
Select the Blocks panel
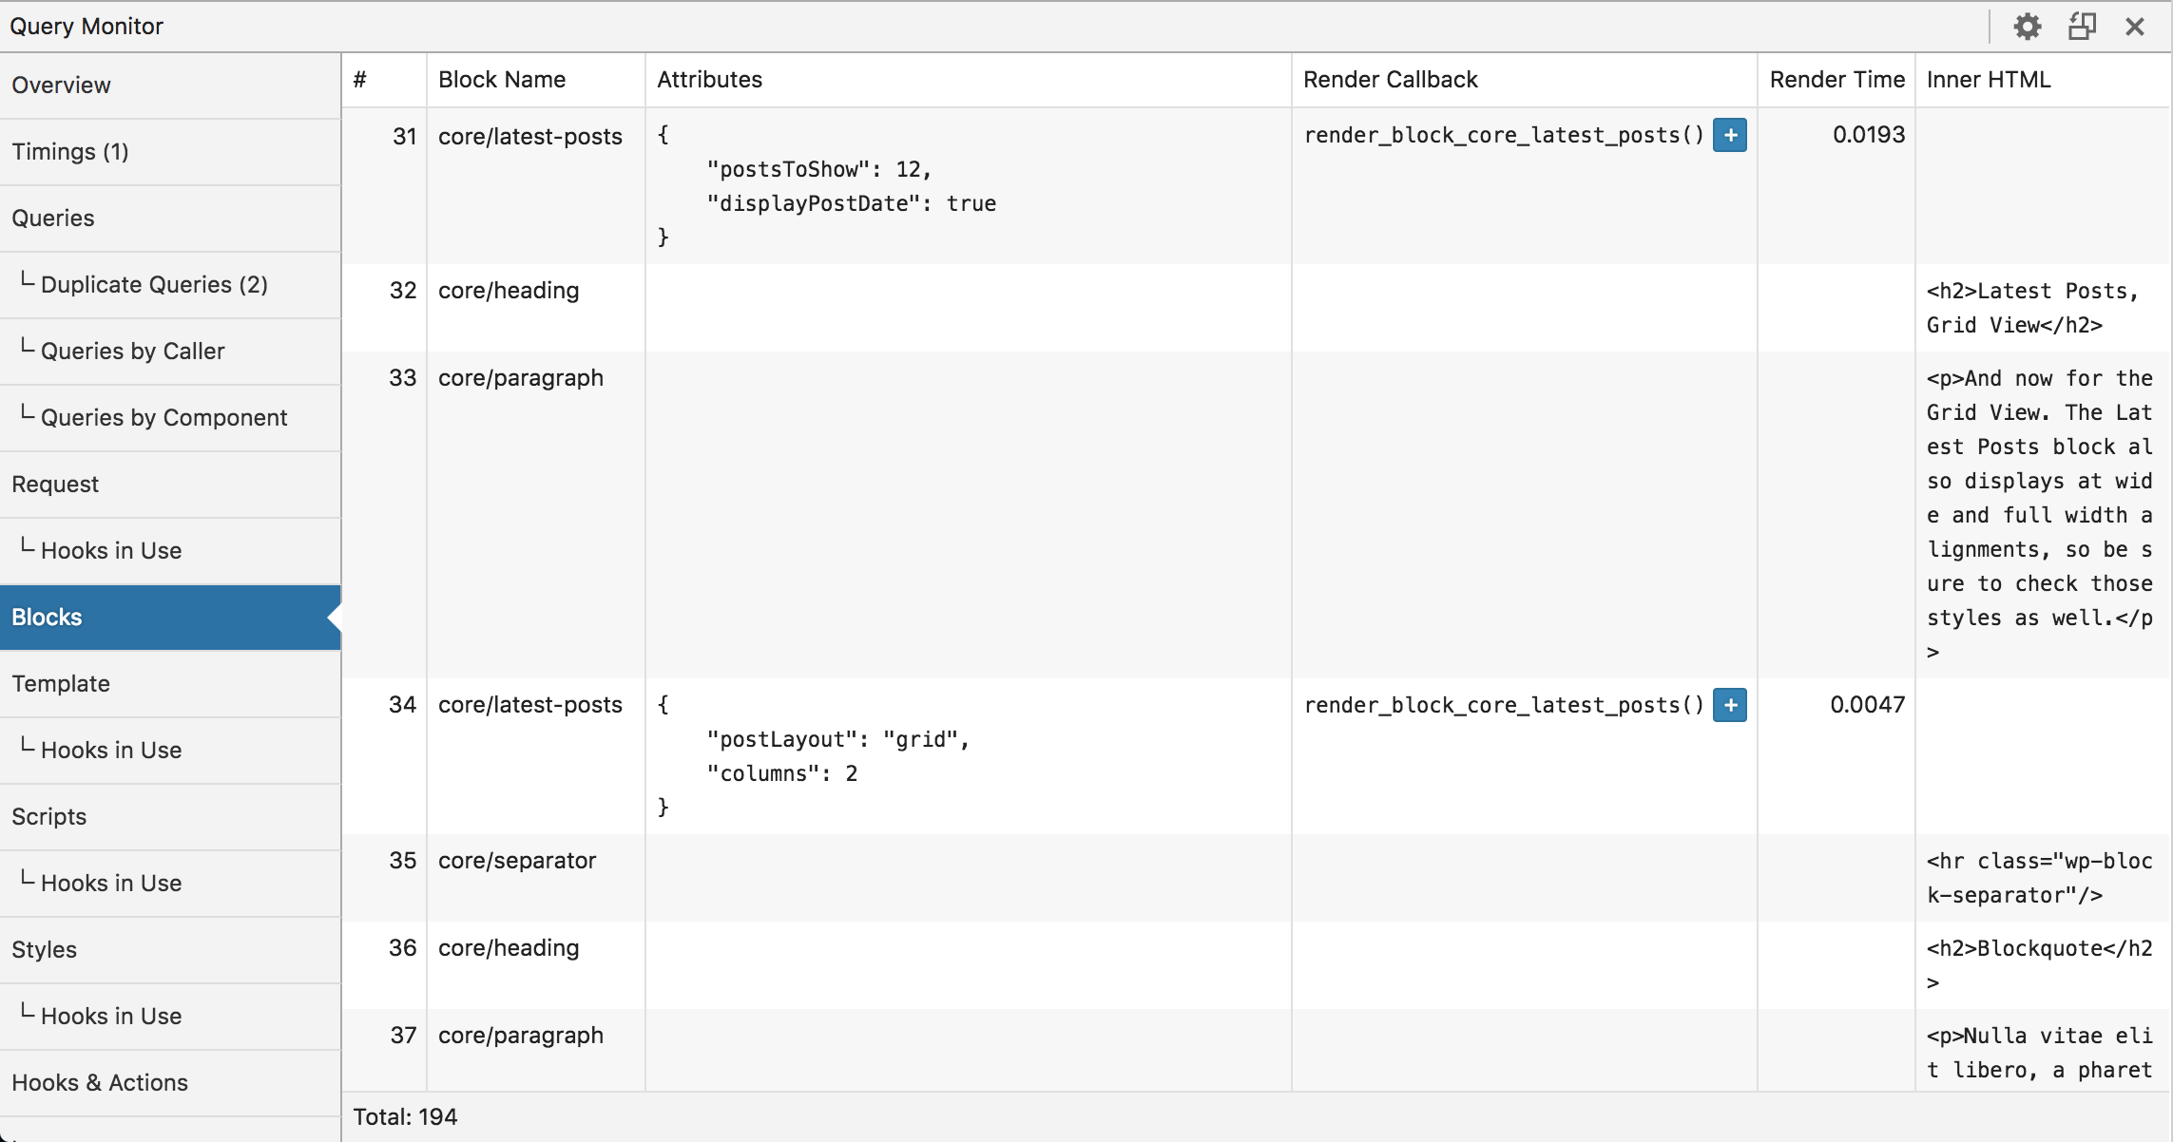pos(170,618)
